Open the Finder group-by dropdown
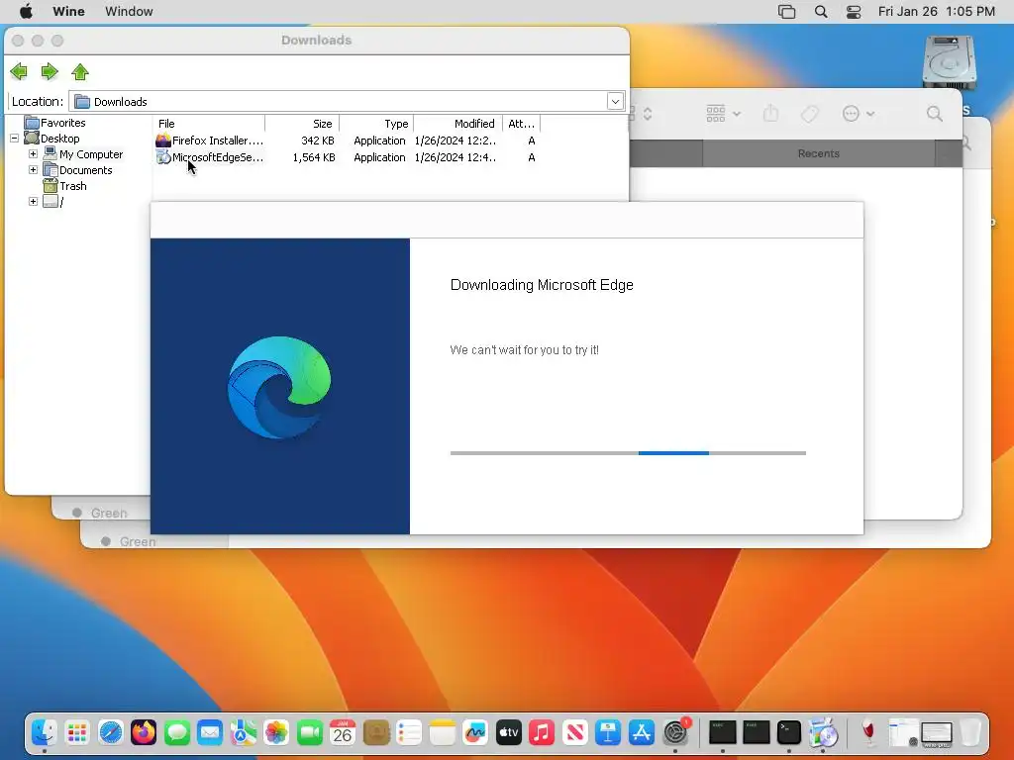The height and width of the screenshot is (760, 1014). [x=723, y=114]
